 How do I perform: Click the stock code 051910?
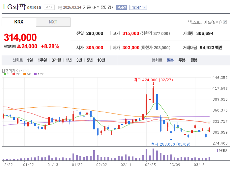(x=34, y=8)
